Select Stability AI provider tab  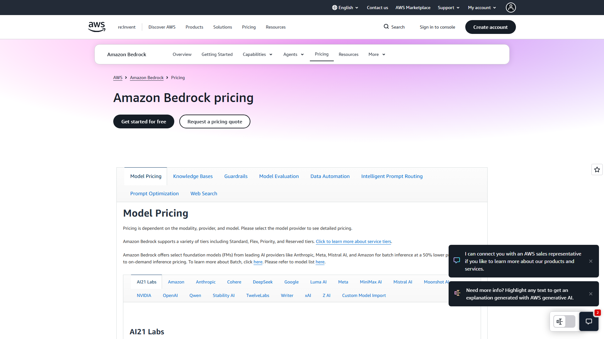(x=223, y=295)
